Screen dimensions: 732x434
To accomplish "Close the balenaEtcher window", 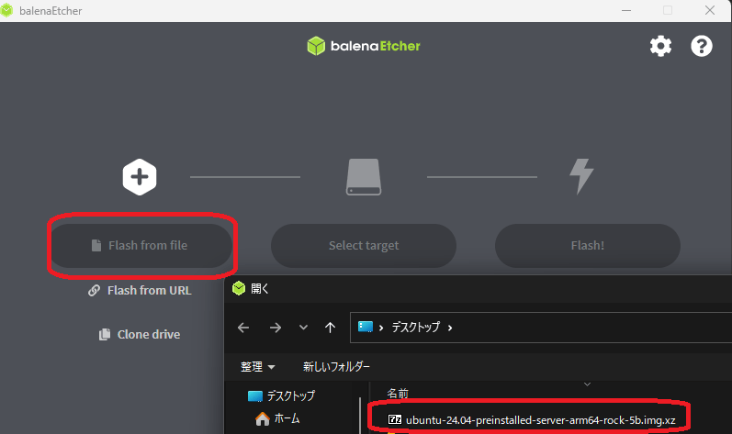I will coord(710,10).
